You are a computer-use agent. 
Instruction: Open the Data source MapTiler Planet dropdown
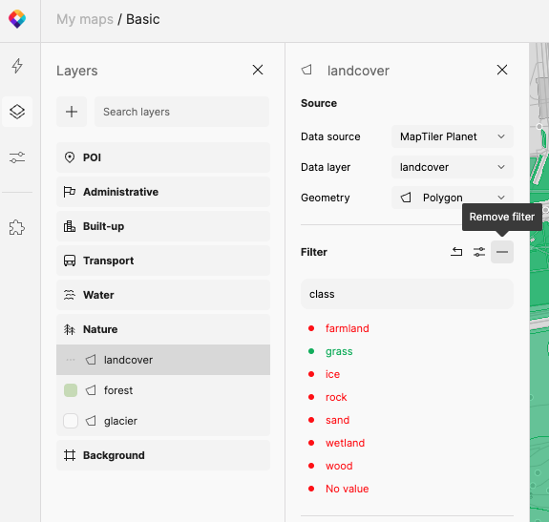pos(453,136)
